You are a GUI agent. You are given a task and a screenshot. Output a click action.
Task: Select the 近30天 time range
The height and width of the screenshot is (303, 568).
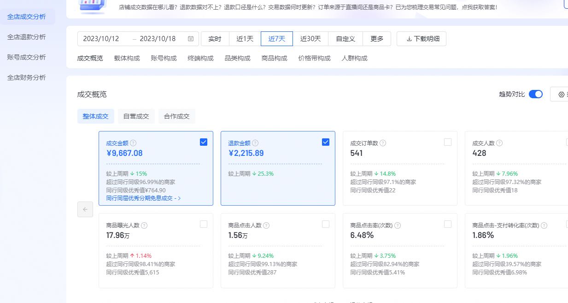[310, 39]
